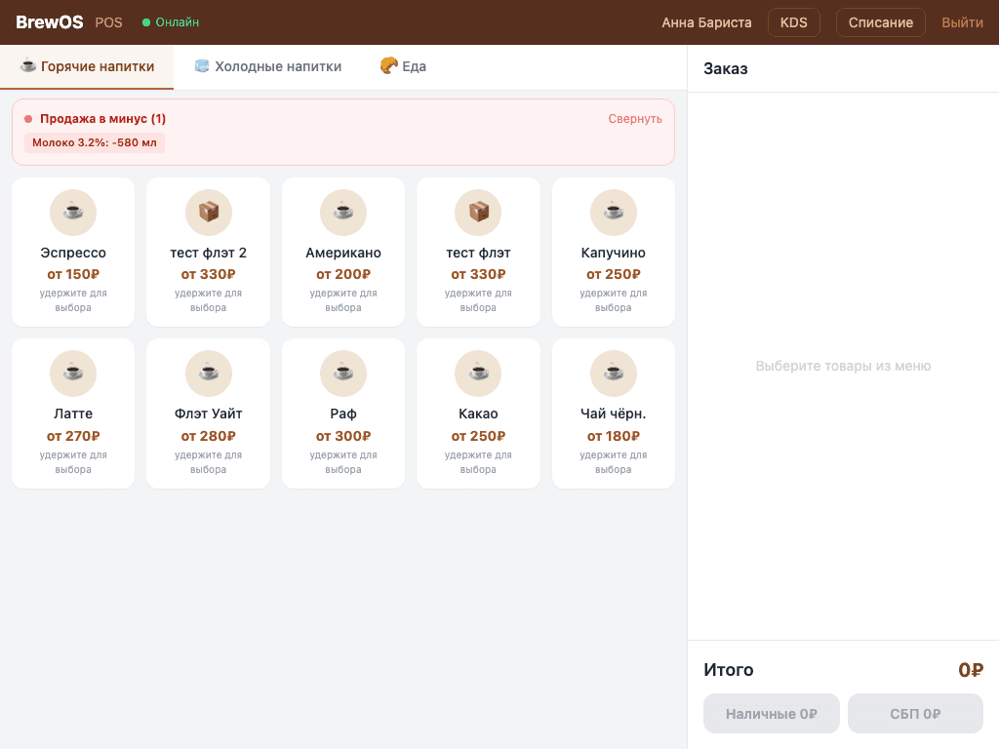The image size is (999, 749).
Task: Click the Американо price от 200₽
Action: (x=343, y=274)
